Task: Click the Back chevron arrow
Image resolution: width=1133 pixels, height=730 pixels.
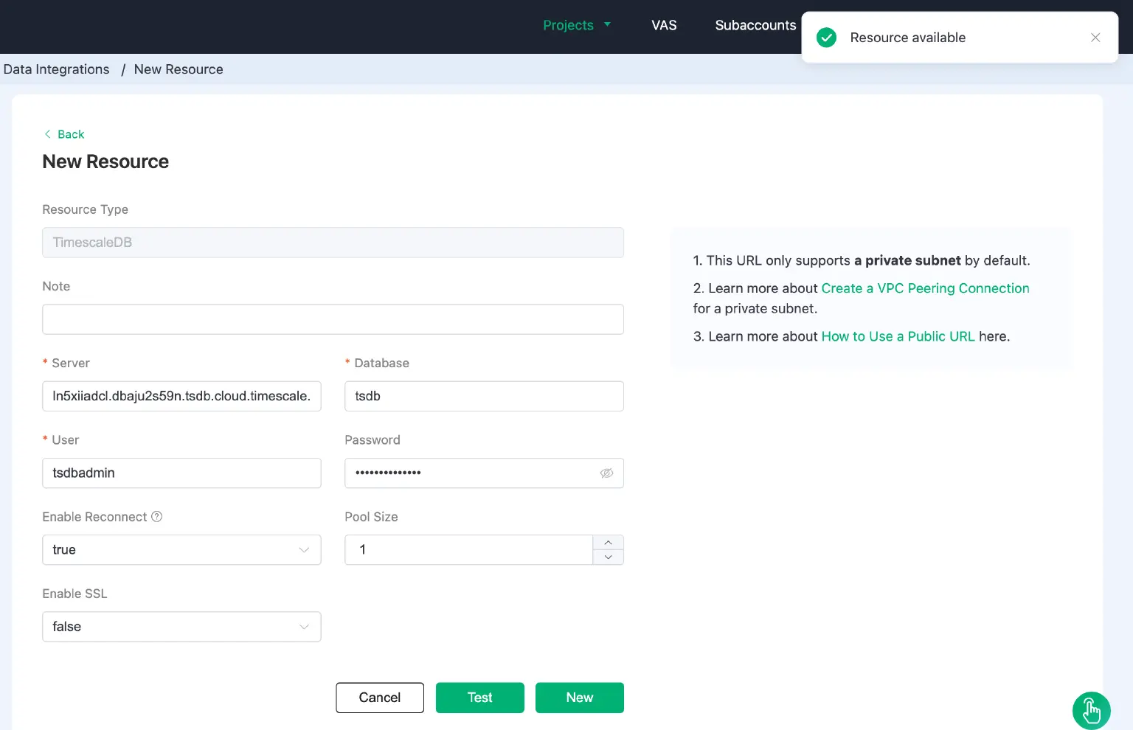Action: [49, 133]
